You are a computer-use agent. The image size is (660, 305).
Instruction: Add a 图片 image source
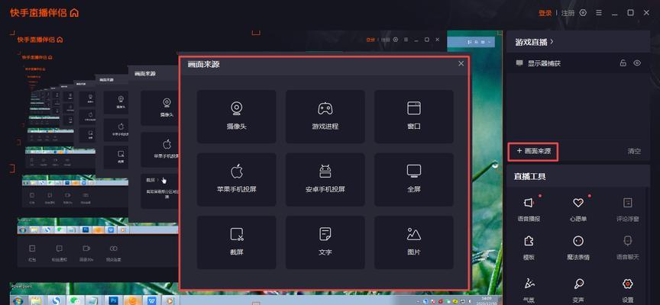pos(414,242)
